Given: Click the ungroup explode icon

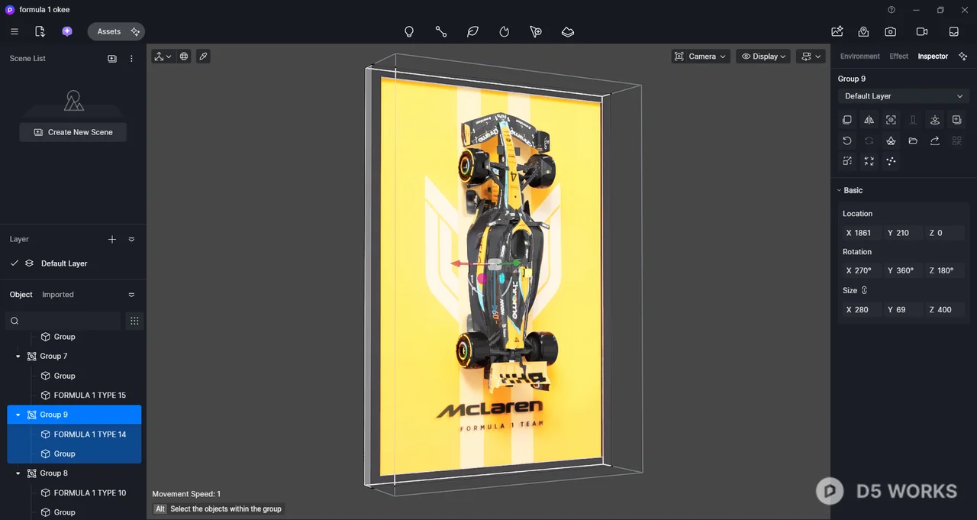Looking at the screenshot, I should (x=891, y=140).
